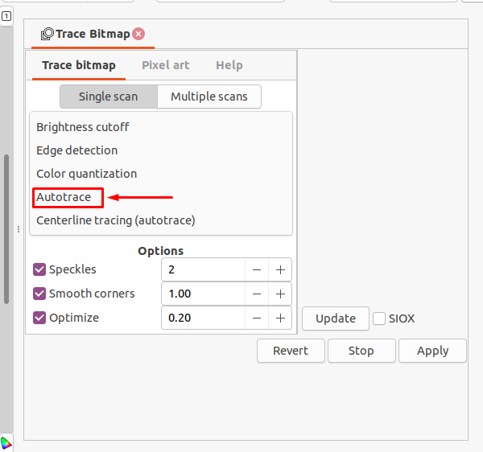Switch to the Pixel art tab
The image size is (483, 452).
[x=165, y=65]
